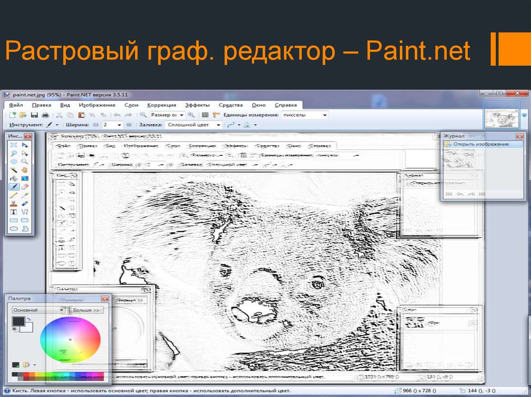The height and width of the screenshot is (397, 531).
Task: Select the Rectangle Select tool
Action: (13, 145)
